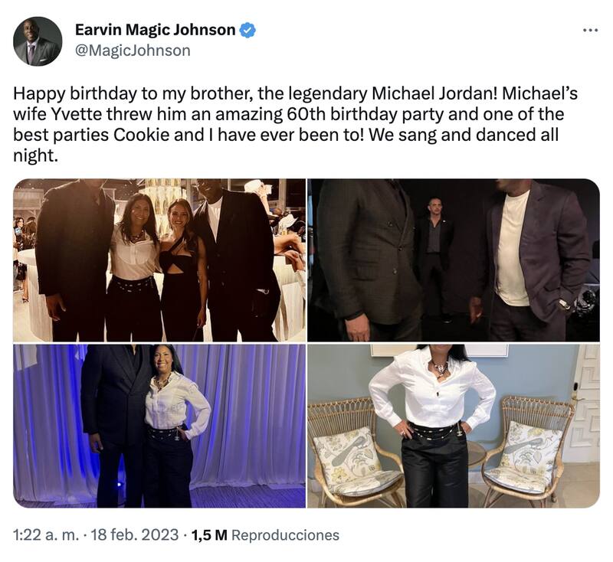Click the 18 feb. 2023 date
Viewport: 613px width, 562px height.
pos(134,535)
